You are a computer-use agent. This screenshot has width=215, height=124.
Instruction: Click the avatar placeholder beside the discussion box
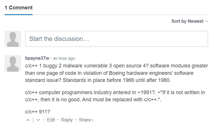[13, 39]
